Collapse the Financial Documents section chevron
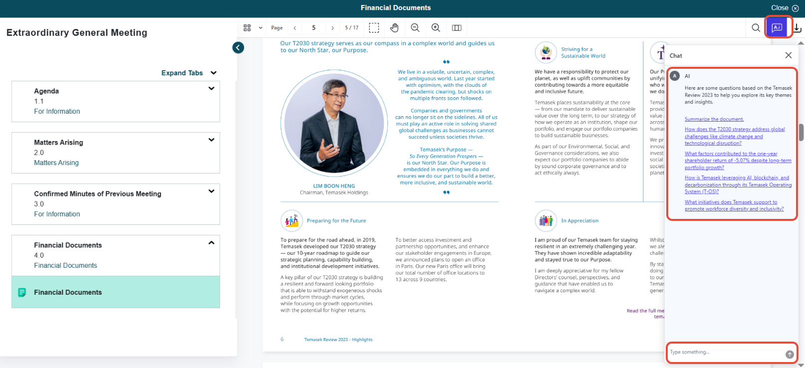Viewport: 805px width, 368px height. 212,243
